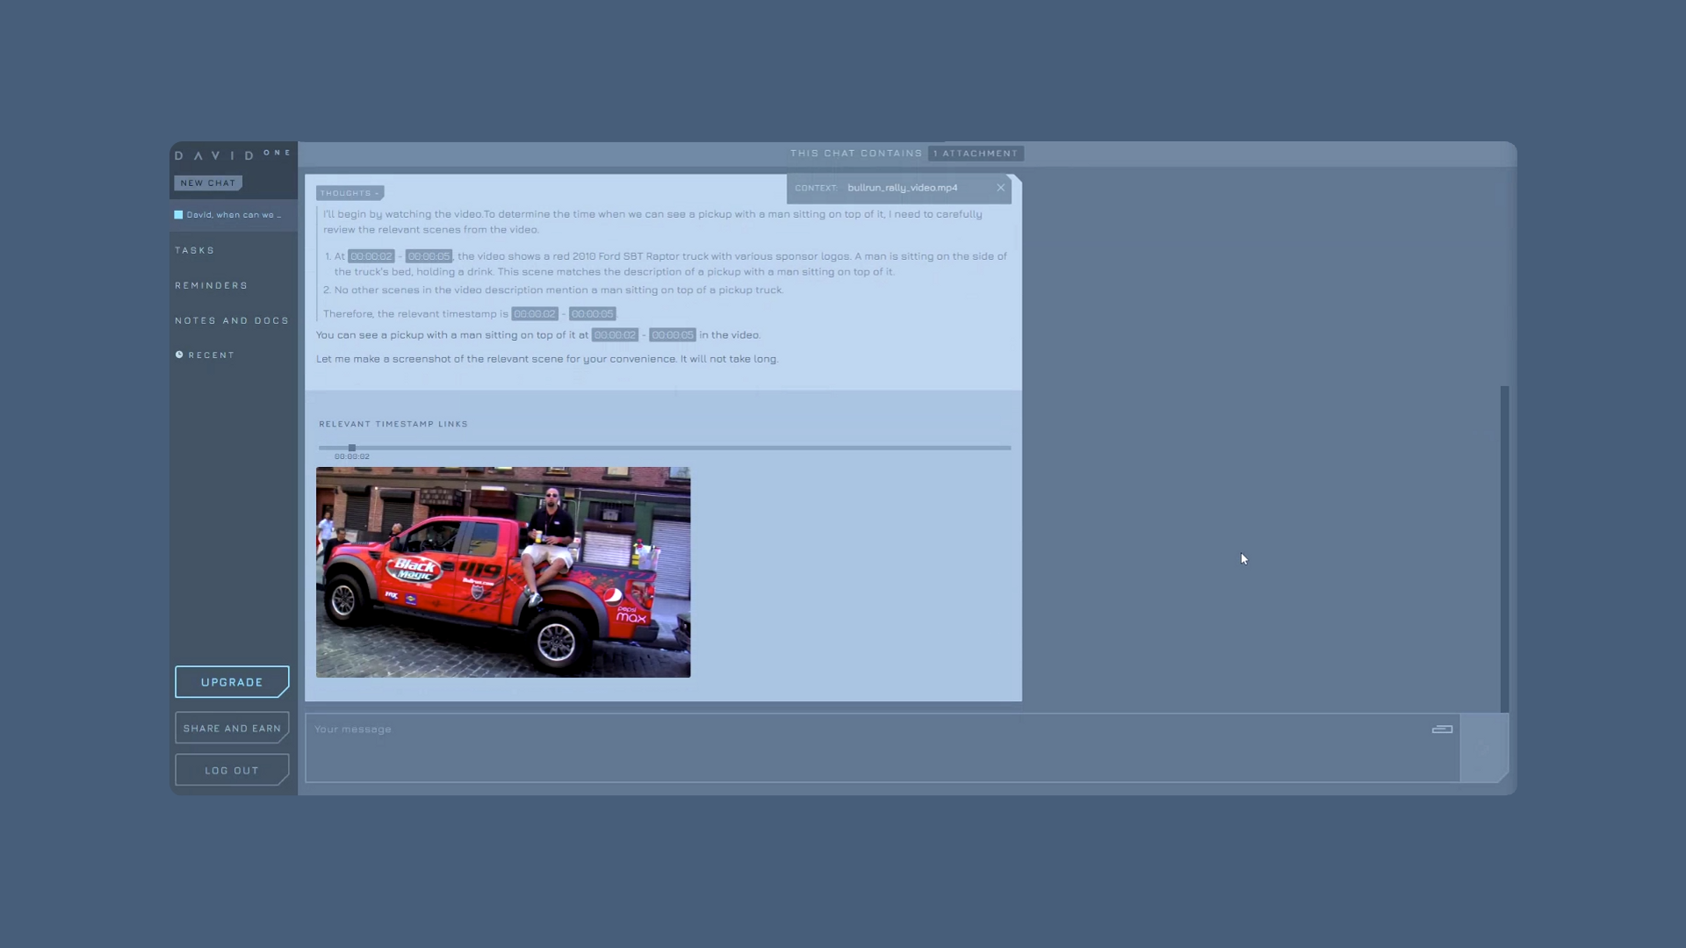
Task: Click the 1 ATTACHMENT badge
Action: pyautogui.click(x=976, y=153)
